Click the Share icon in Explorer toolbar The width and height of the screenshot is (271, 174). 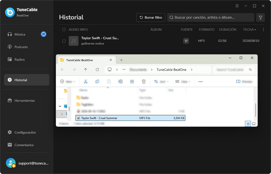click(132, 82)
